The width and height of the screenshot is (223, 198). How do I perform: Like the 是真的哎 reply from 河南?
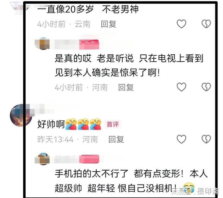(181, 87)
